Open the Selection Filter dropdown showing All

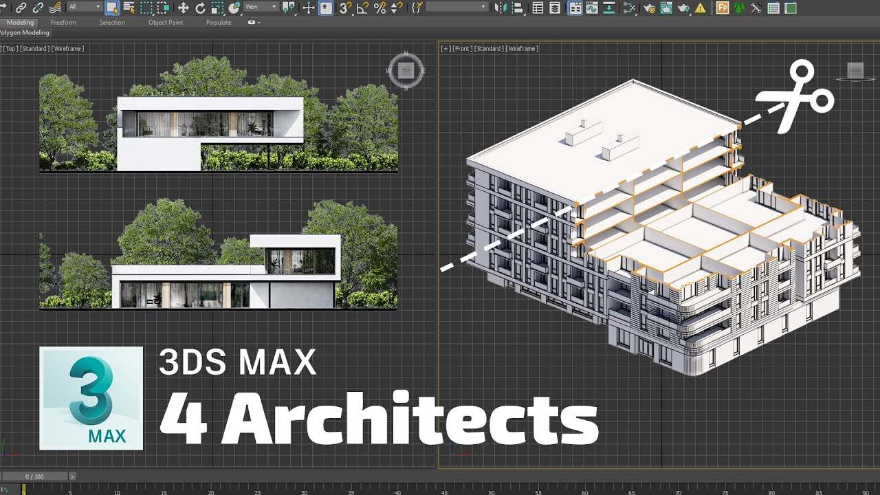click(x=81, y=8)
